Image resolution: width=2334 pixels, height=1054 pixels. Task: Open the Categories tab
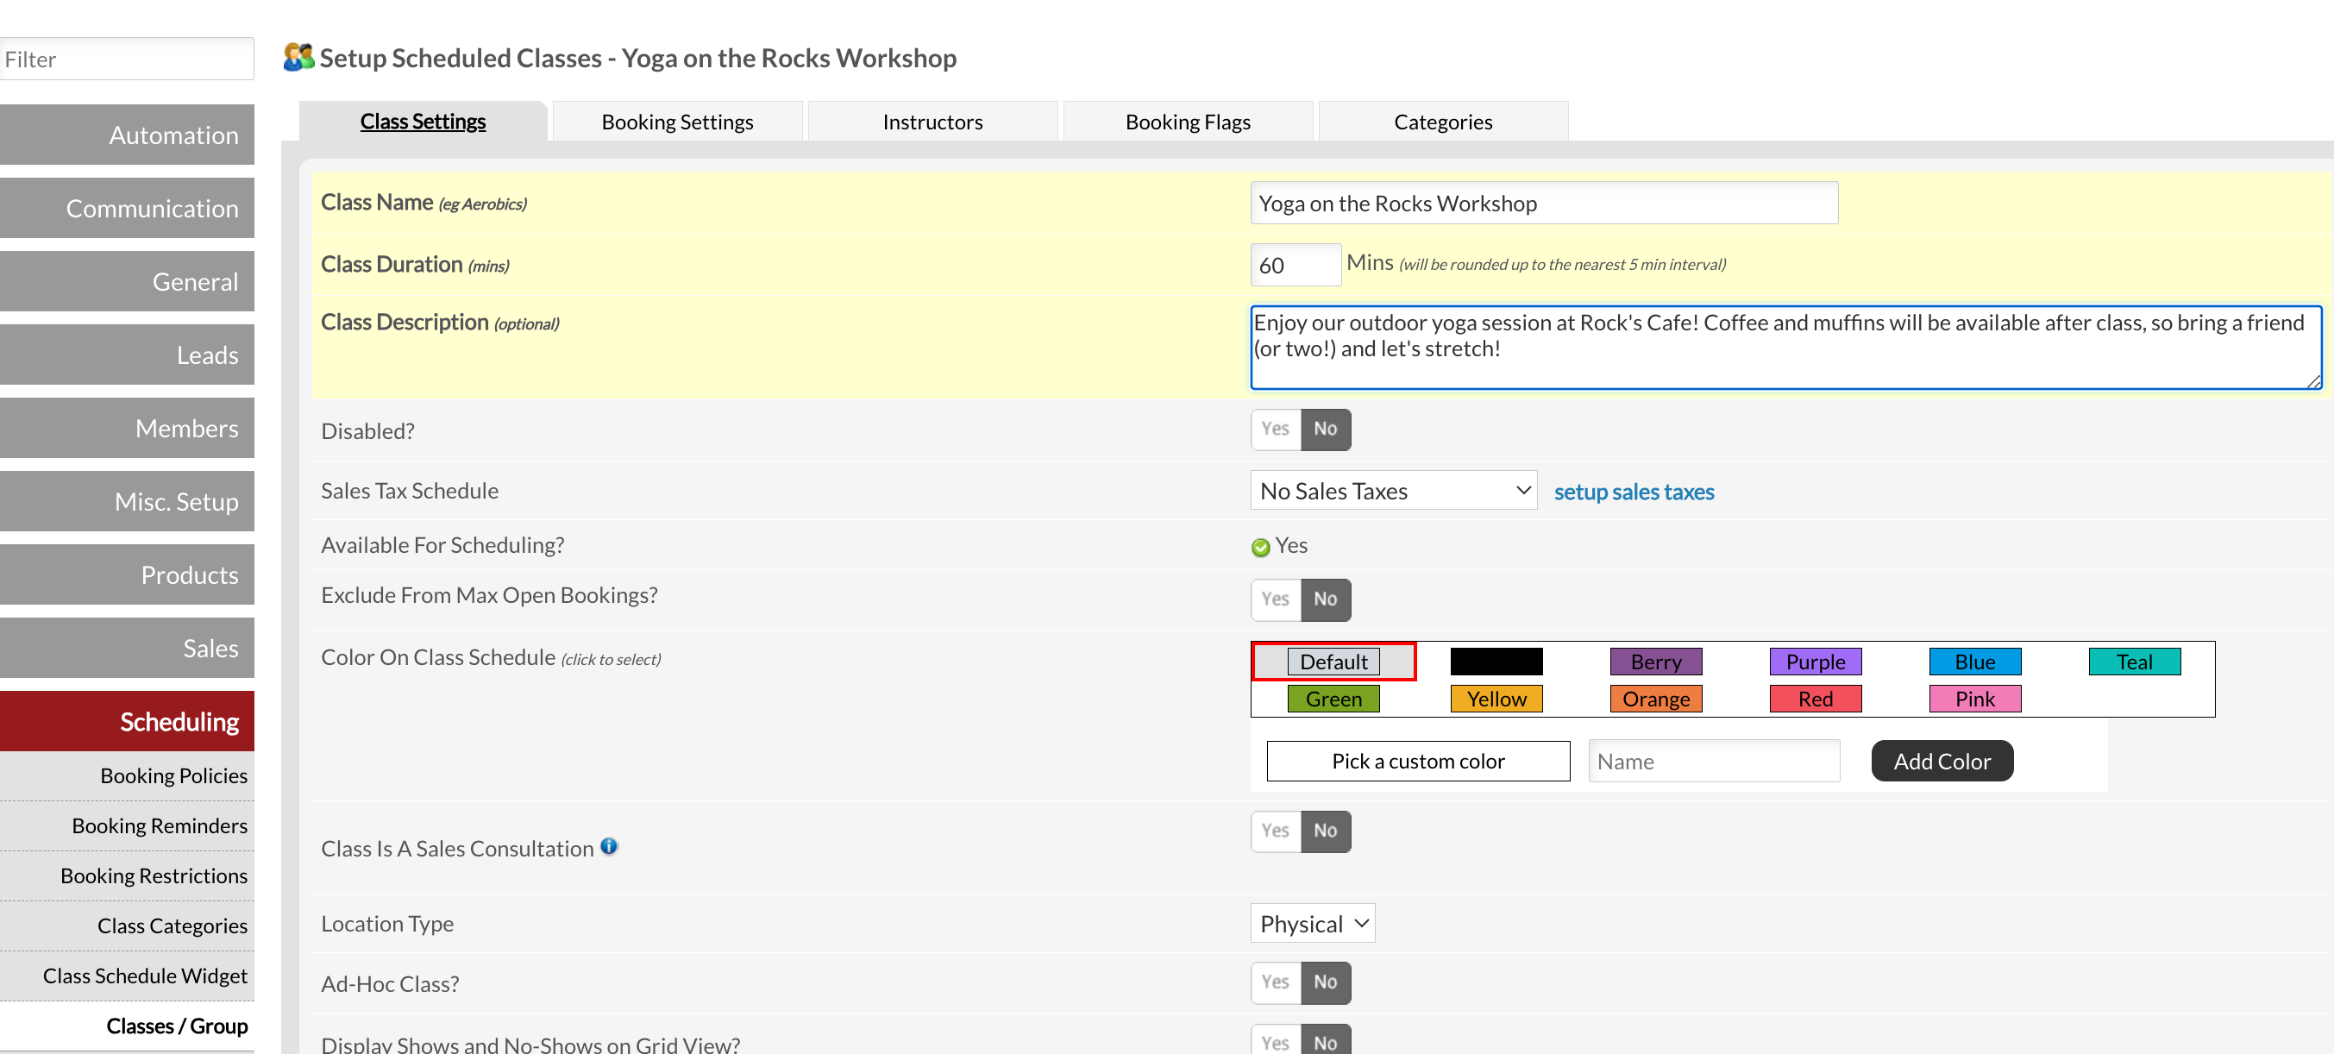(x=1442, y=122)
